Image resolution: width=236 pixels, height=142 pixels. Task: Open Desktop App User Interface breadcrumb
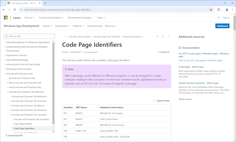coord(107,37)
